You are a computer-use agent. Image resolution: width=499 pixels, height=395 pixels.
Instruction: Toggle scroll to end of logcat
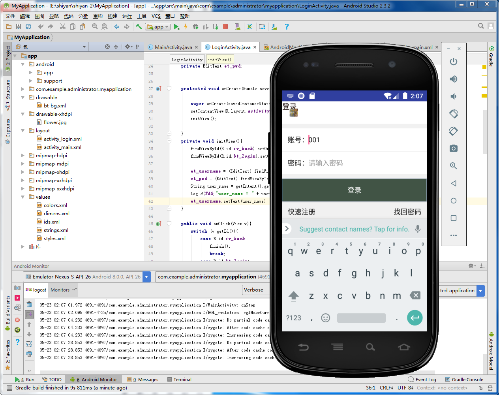click(x=29, y=314)
